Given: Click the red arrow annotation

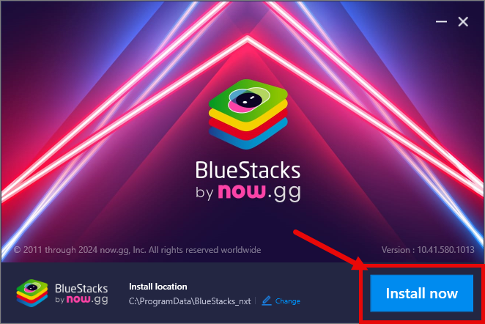Looking at the screenshot, I should coord(330,250).
